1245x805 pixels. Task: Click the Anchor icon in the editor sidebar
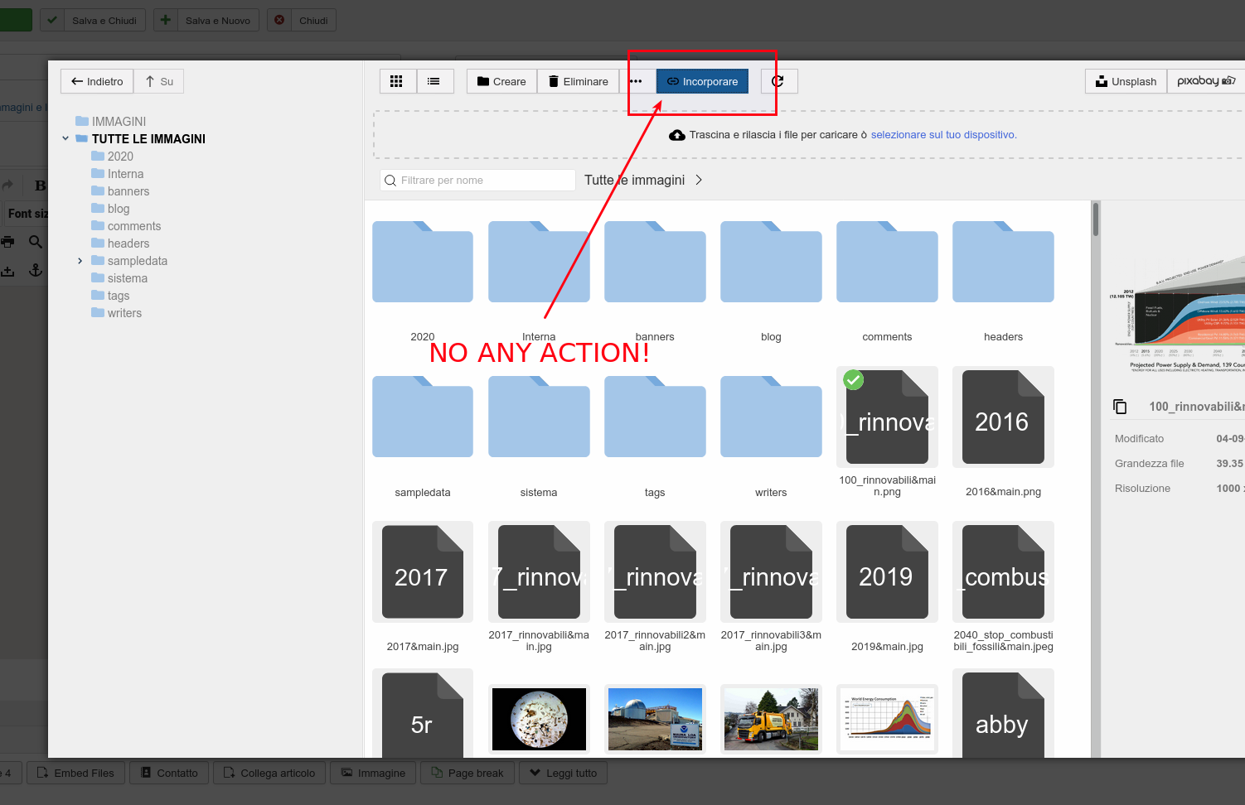(35, 269)
